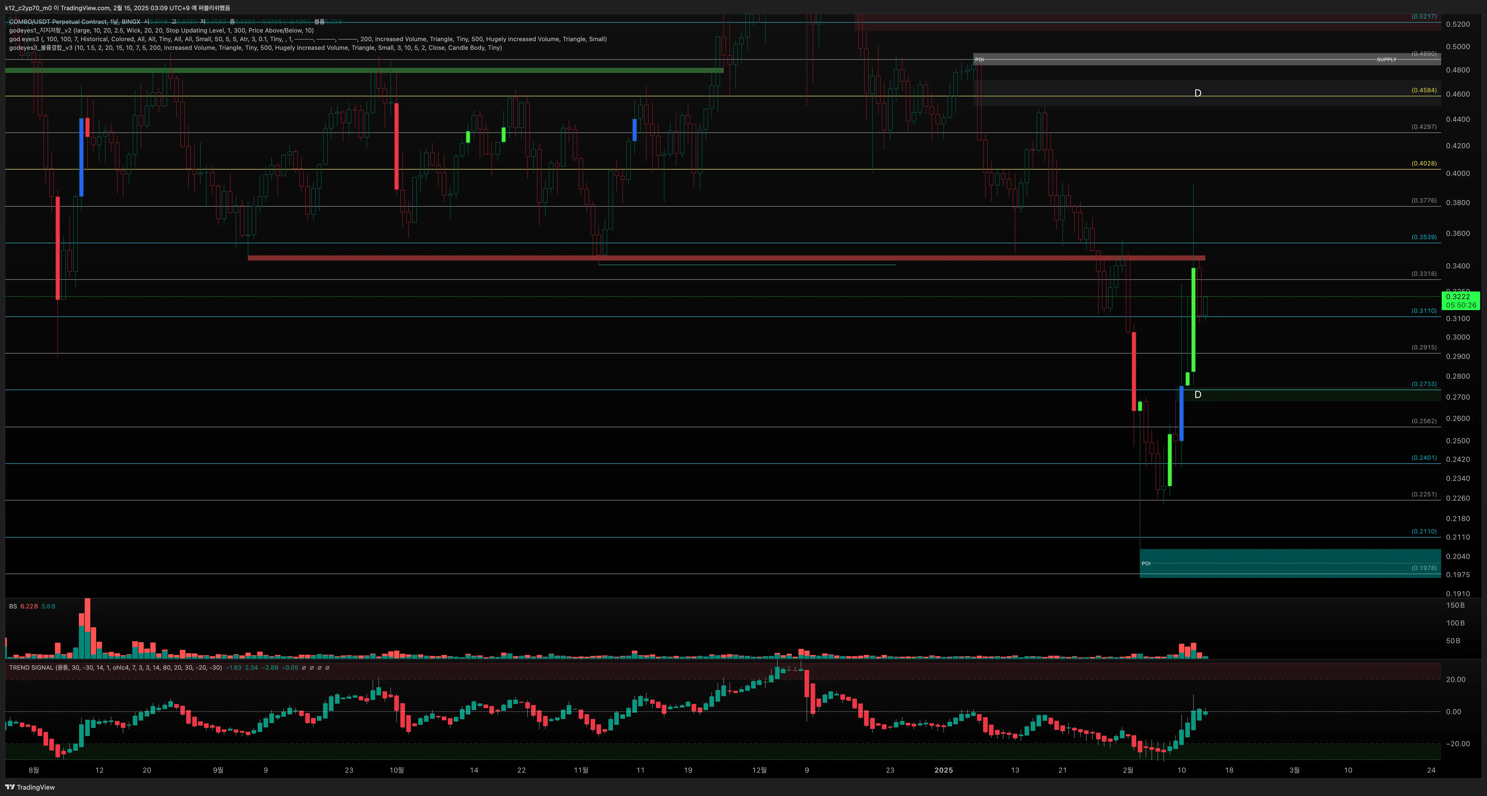Click 20.00 on the trend signal axis
This screenshot has width=1487, height=796.
tap(1455, 680)
